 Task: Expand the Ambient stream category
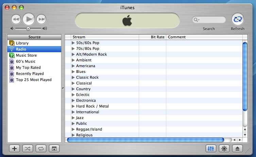click(x=73, y=60)
